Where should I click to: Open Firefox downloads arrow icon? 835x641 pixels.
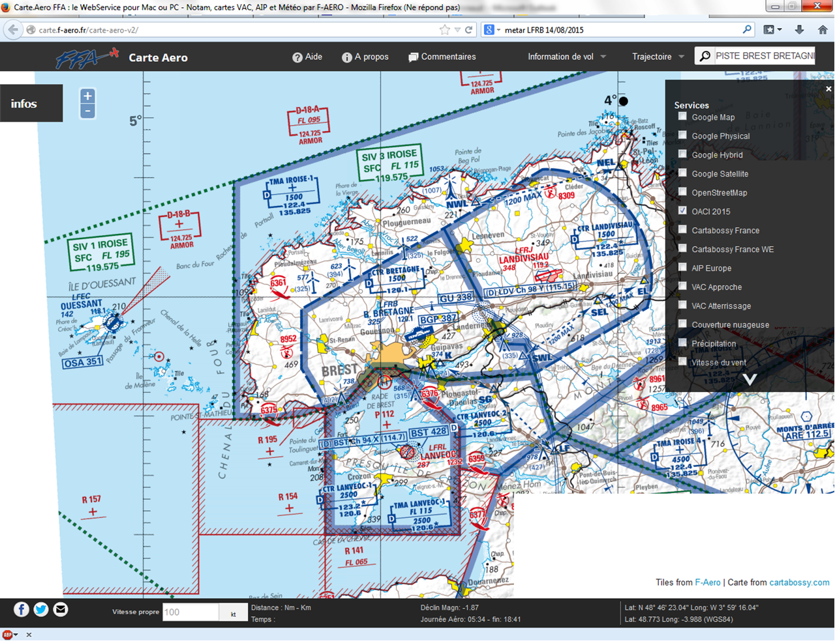click(x=799, y=30)
